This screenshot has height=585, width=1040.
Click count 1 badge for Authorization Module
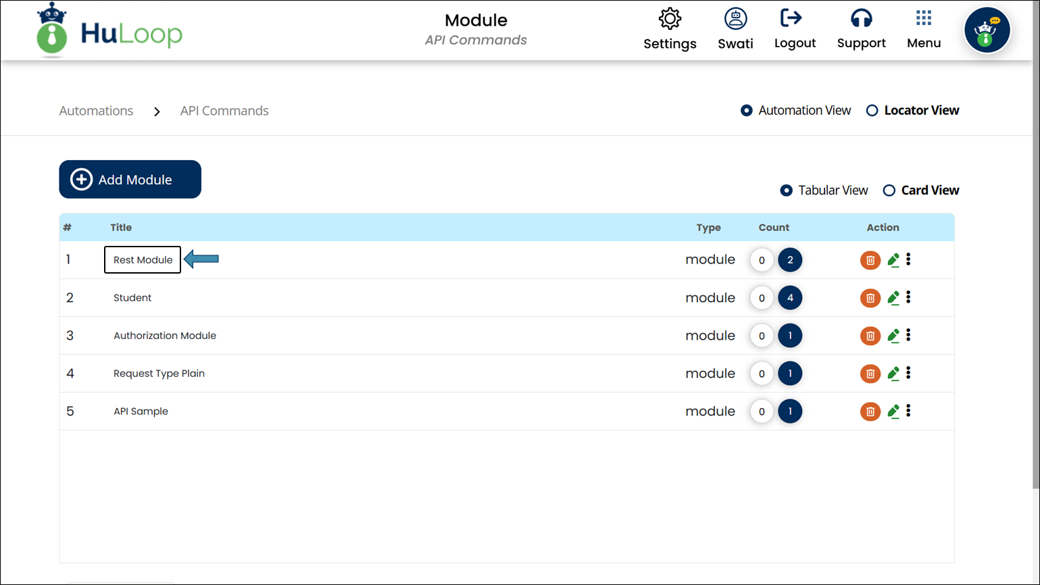790,336
